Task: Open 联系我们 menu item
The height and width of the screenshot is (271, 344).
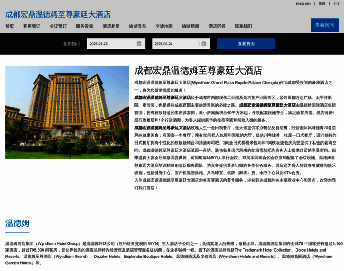Action: click(244, 26)
